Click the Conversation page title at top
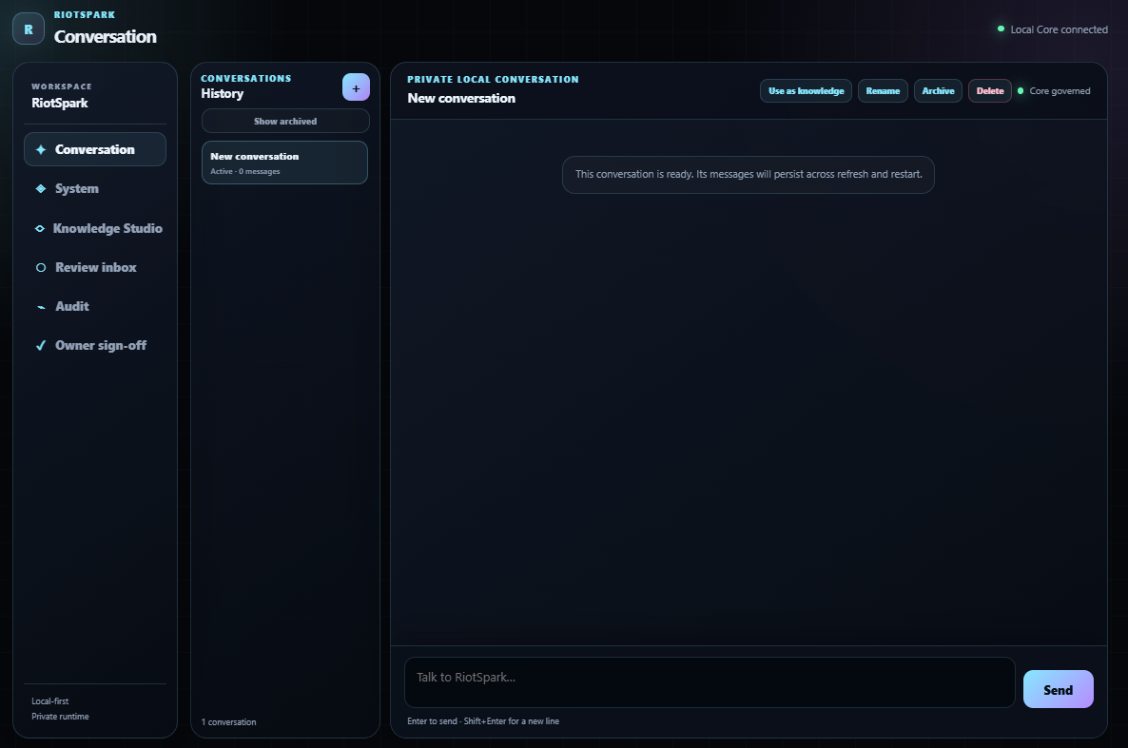 pyautogui.click(x=105, y=37)
